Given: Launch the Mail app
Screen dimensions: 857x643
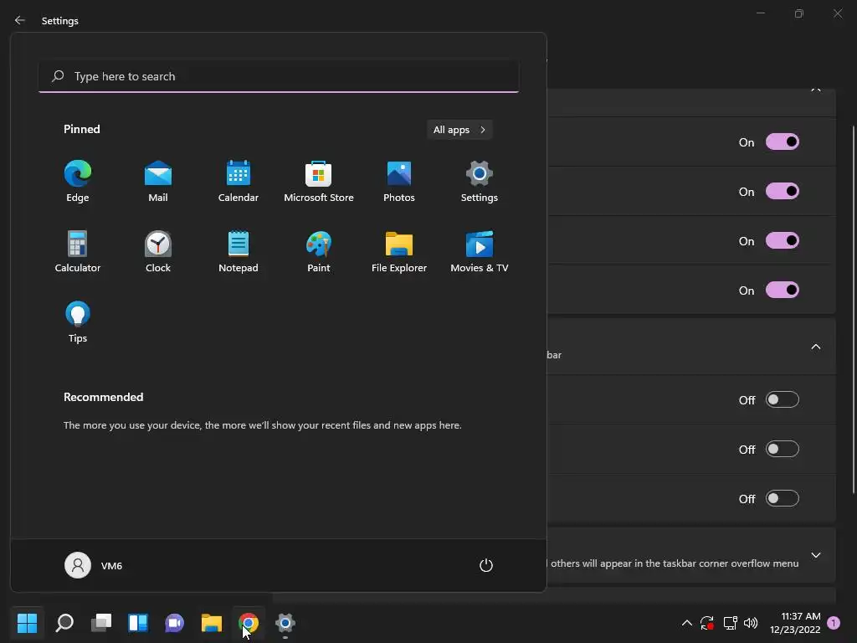Looking at the screenshot, I should coord(158,182).
